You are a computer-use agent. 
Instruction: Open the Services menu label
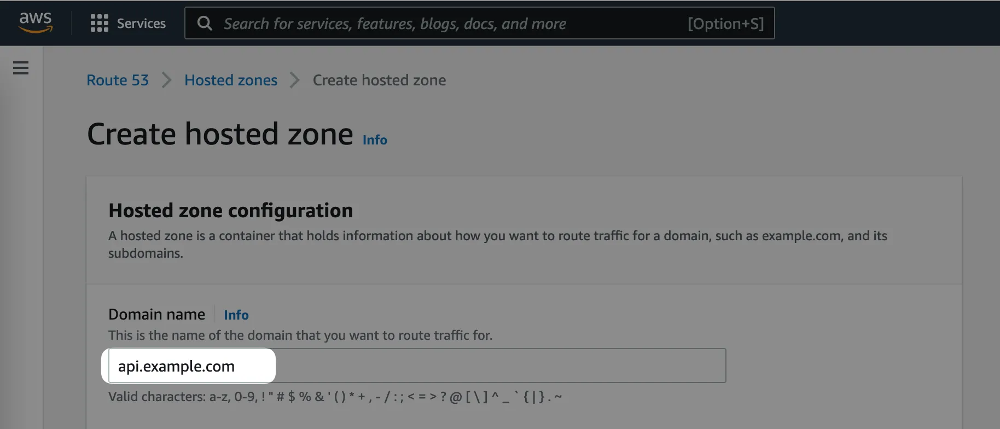click(141, 24)
